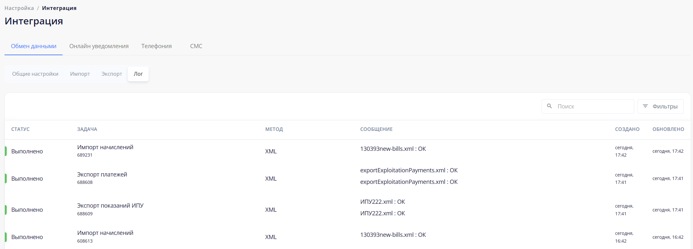Click task Импорт начислений 689231

coord(105,151)
